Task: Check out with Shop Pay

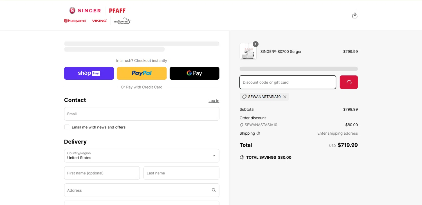Action: [x=89, y=73]
